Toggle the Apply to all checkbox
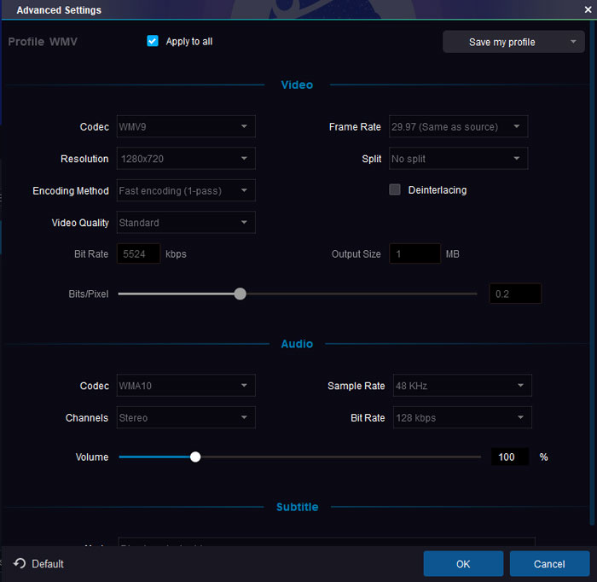 [x=153, y=41]
